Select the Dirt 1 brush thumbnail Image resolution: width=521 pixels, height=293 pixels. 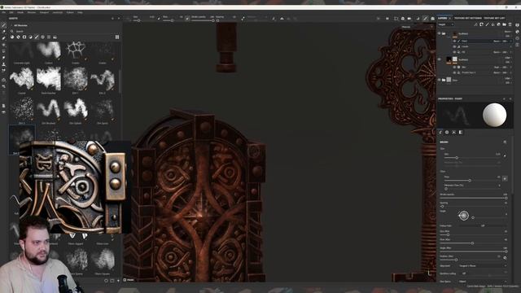[x=76, y=79]
